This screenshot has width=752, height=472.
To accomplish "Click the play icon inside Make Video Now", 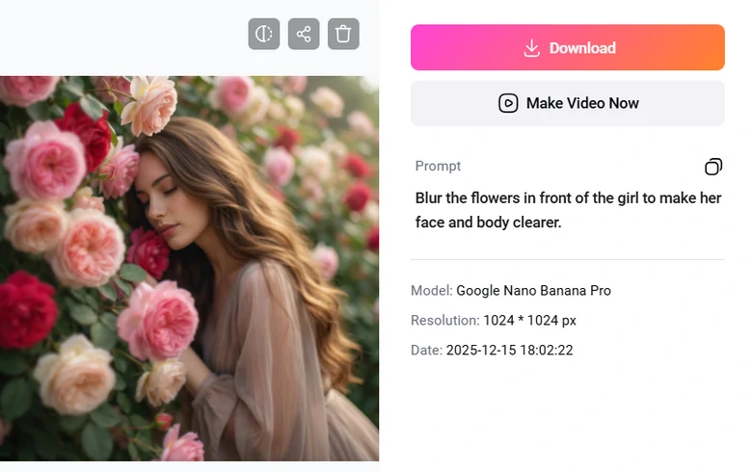I will (508, 103).
